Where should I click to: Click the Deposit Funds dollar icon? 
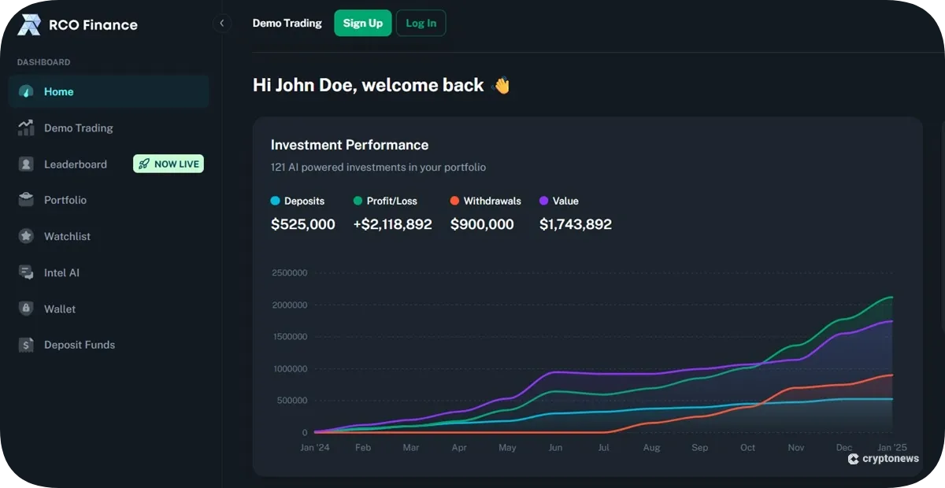(x=26, y=345)
